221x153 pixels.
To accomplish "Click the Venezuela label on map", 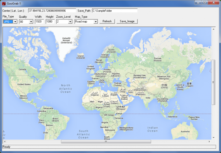I will 48,108.
